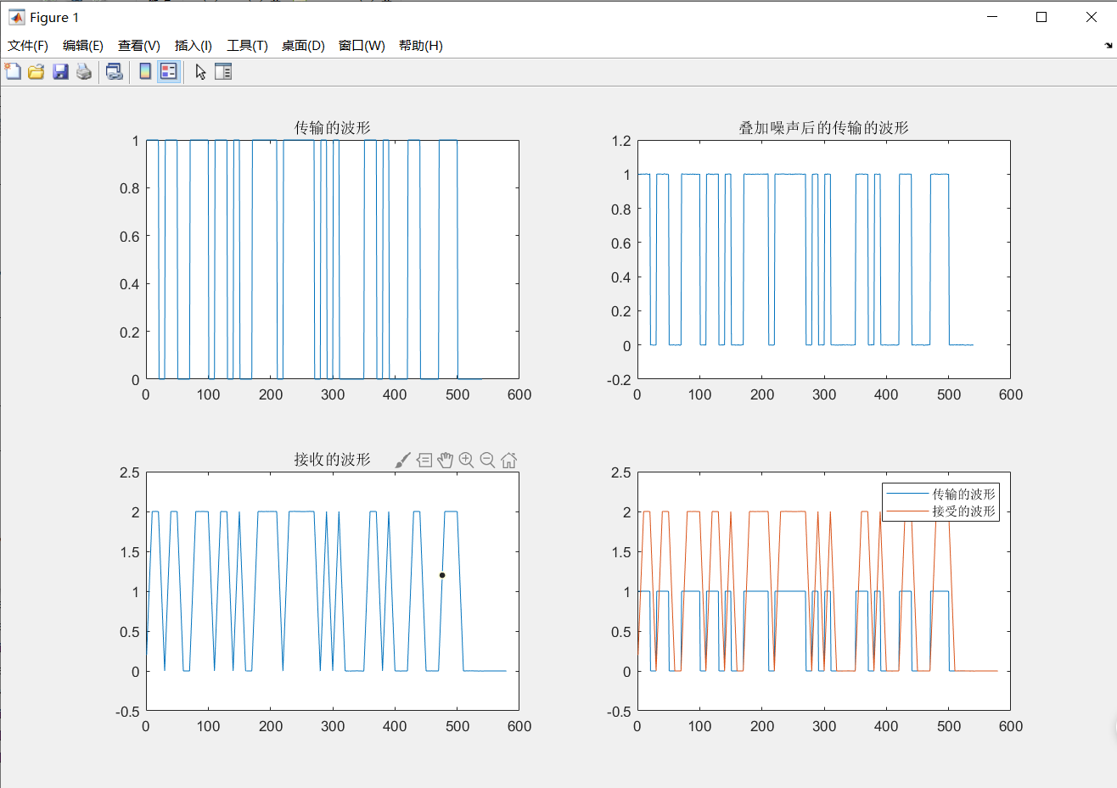The width and height of the screenshot is (1117, 788).
Task: Open the 桌面(D) menu
Action: [x=303, y=46]
